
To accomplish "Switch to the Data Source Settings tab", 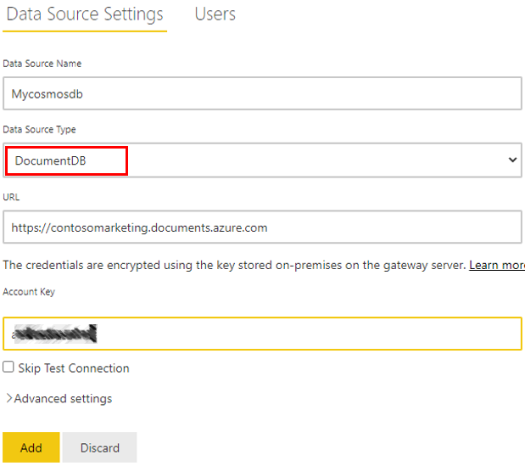I will point(85,14).
